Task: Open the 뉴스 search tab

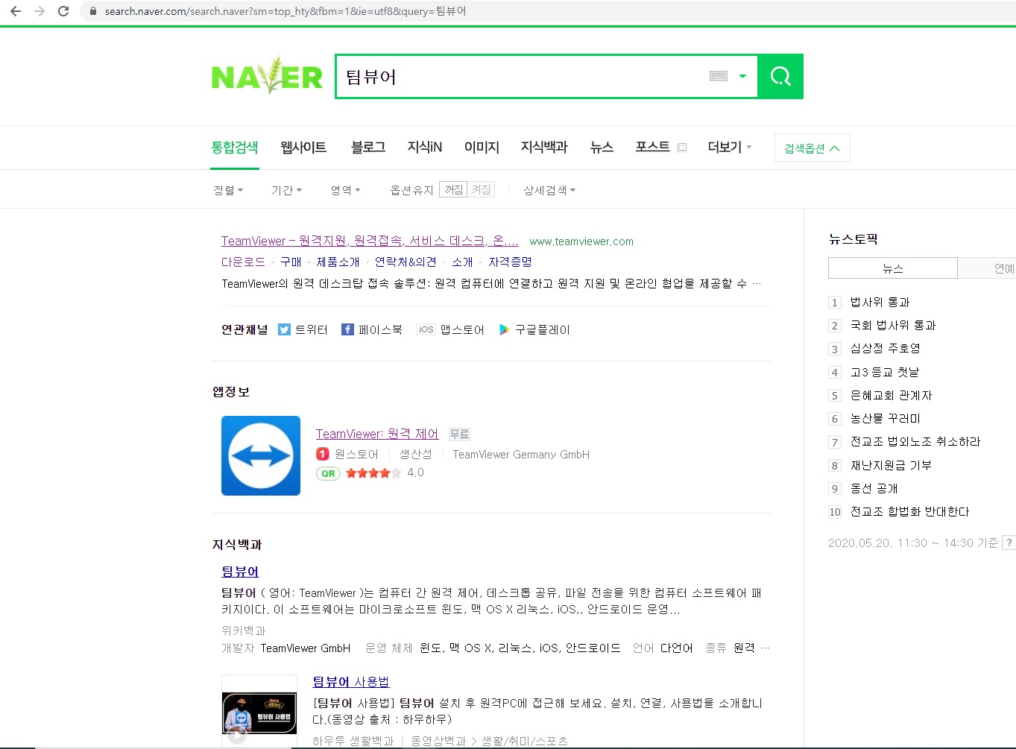Action: (x=602, y=147)
